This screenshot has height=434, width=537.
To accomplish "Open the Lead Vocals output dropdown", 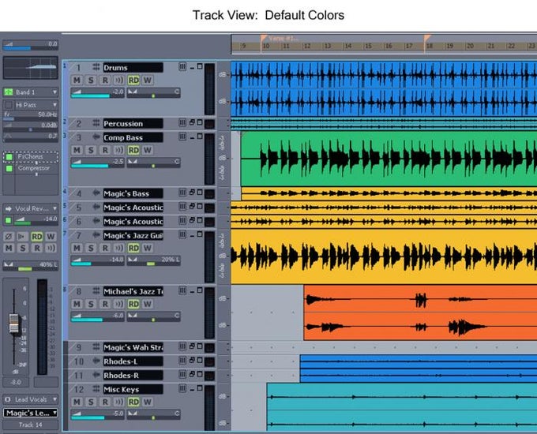I will 54,399.
